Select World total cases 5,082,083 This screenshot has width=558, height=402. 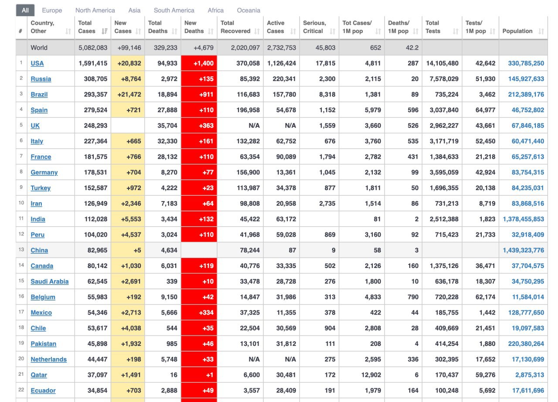pyautogui.click(x=93, y=48)
